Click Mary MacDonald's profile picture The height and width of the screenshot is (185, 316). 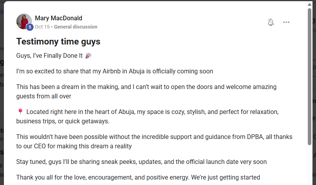(x=24, y=21)
